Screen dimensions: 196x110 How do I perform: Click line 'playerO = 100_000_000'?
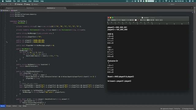117,30
